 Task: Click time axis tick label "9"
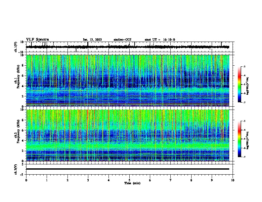[212, 180]
